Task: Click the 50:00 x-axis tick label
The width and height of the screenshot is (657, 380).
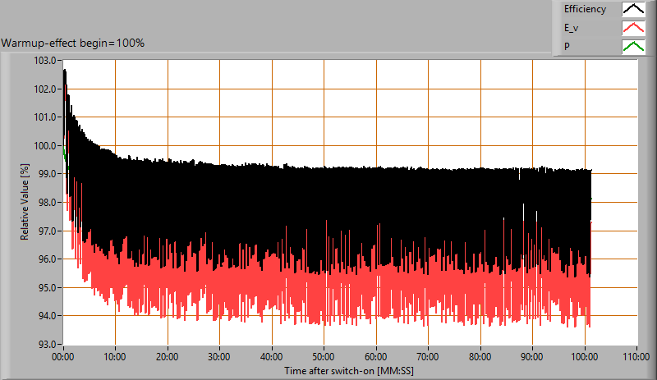Action: [x=324, y=357]
